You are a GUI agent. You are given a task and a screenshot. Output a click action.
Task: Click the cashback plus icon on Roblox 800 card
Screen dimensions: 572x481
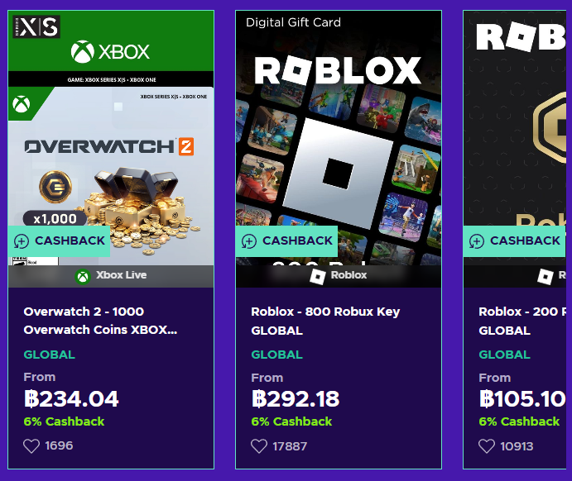click(x=249, y=241)
